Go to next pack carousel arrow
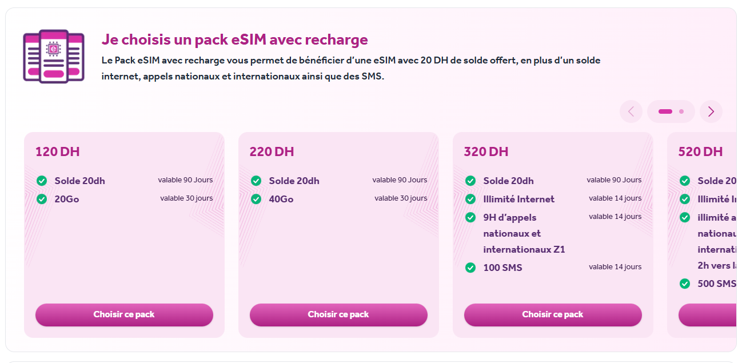This screenshot has width=742, height=363. [x=711, y=111]
